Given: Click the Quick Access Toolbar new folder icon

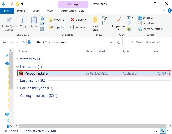Looking at the screenshot, I should (x=17, y=4).
